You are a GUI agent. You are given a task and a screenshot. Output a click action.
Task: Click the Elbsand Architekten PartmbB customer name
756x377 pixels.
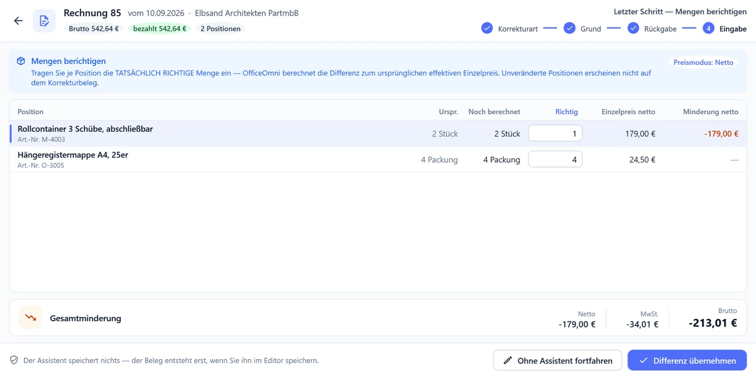(247, 13)
